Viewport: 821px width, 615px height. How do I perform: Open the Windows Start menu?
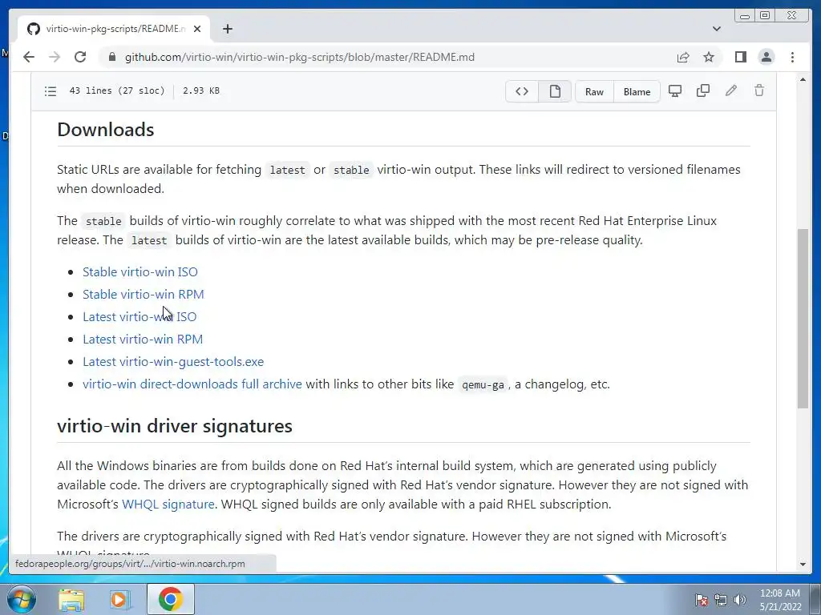pos(21,599)
